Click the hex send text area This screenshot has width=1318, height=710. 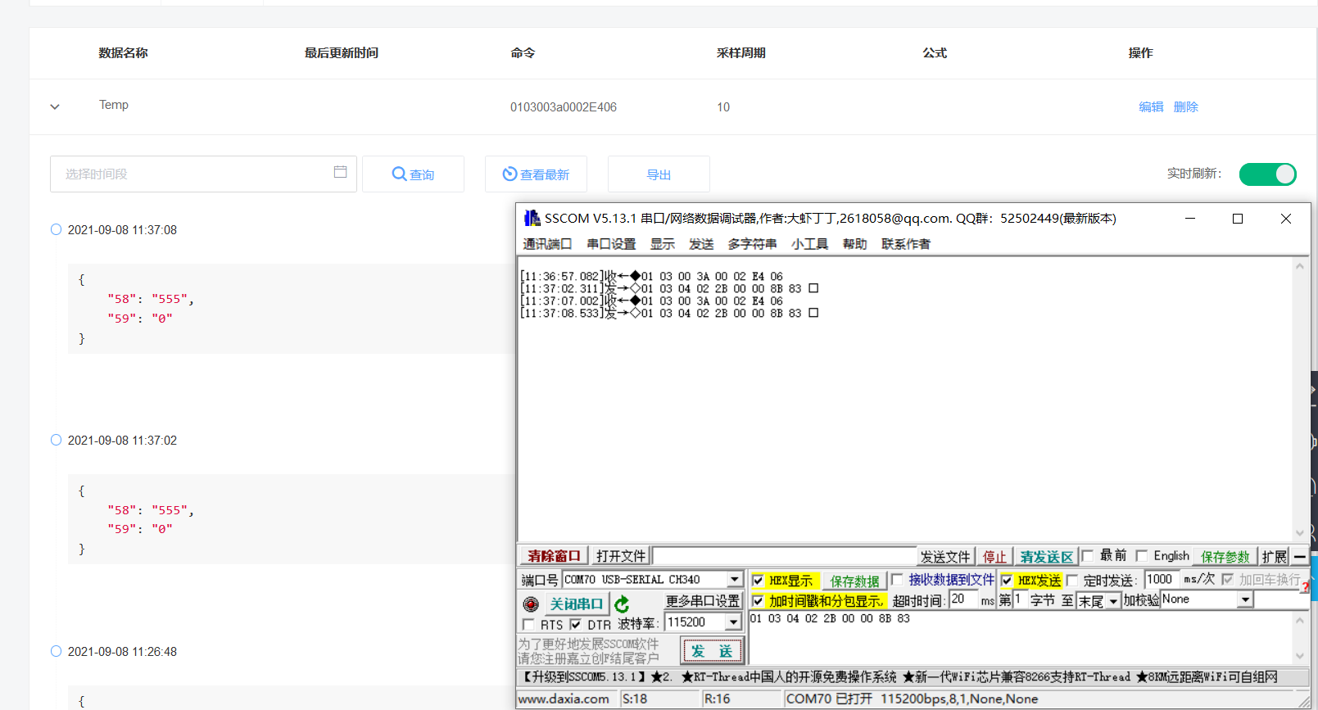tap(1021, 637)
